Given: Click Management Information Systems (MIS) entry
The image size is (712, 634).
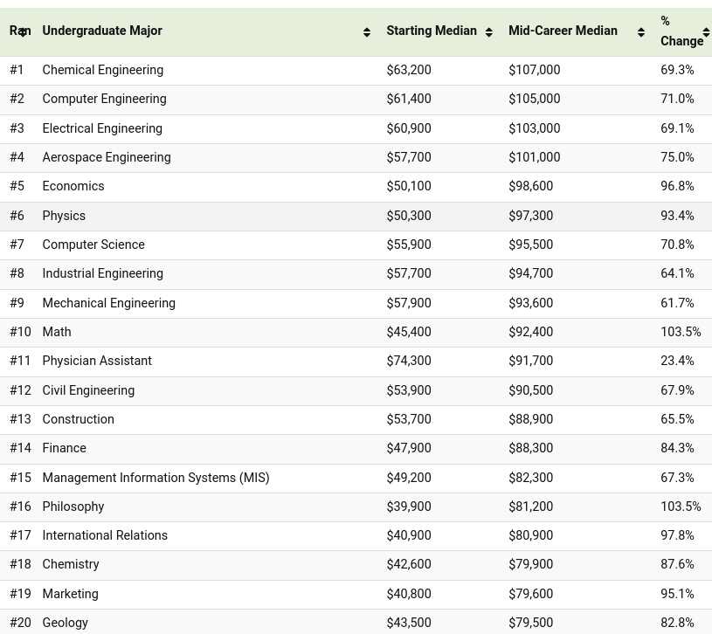Looking at the screenshot, I should (x=156, y=478).
